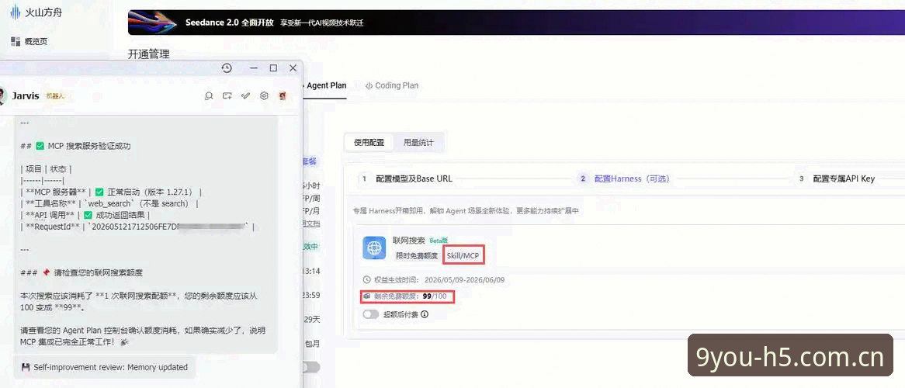This screenshot has width=905, height=388.
Task: Click the Jarvis bot avatar picture
Action: coord(3,96)
